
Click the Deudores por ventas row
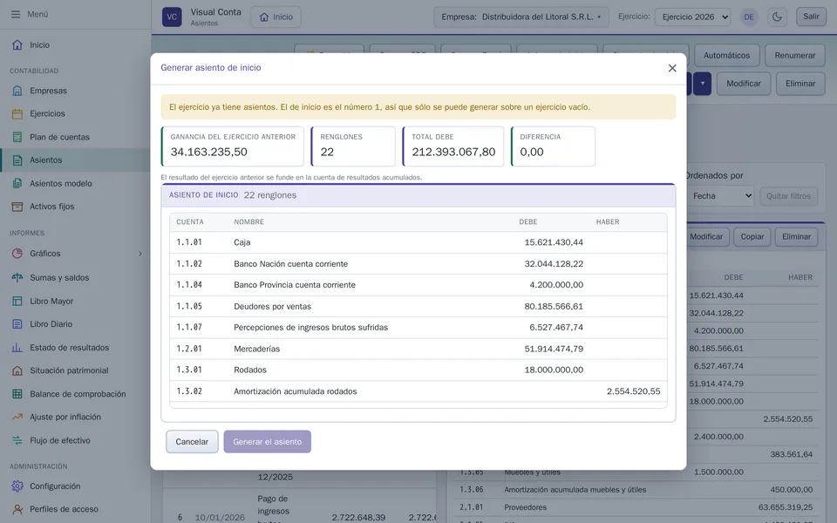tap(418, 306)
